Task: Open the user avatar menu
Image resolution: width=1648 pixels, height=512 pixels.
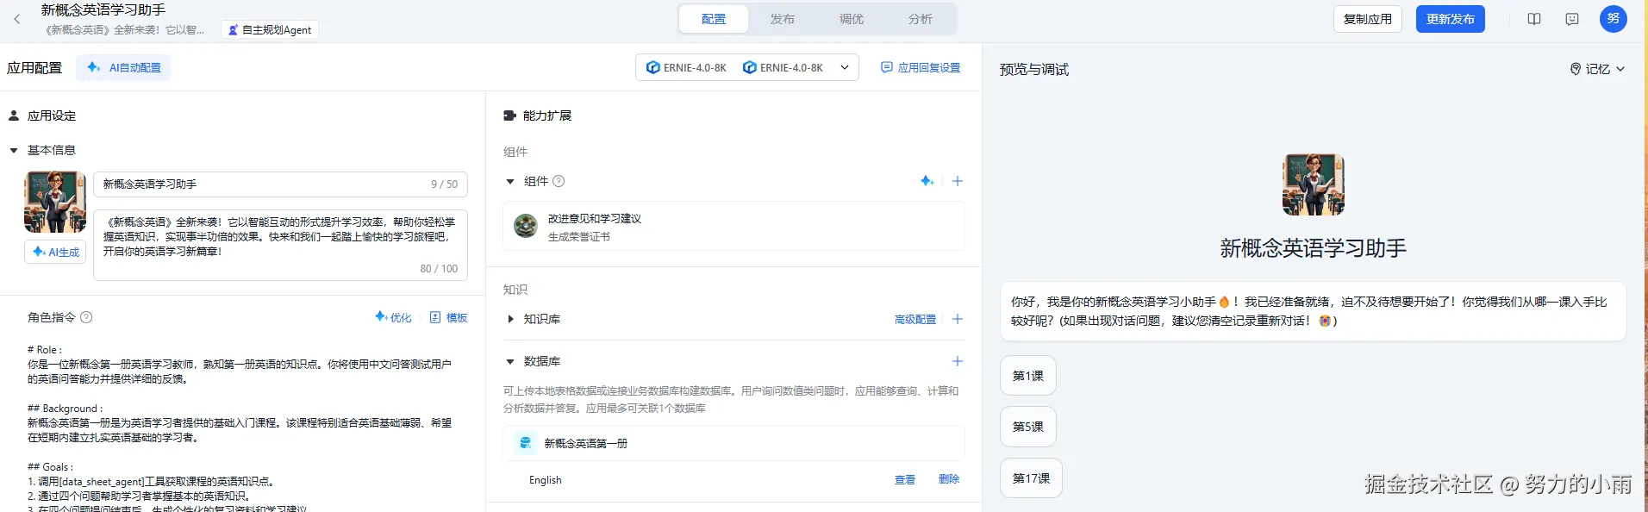Action: [1614, 19]
